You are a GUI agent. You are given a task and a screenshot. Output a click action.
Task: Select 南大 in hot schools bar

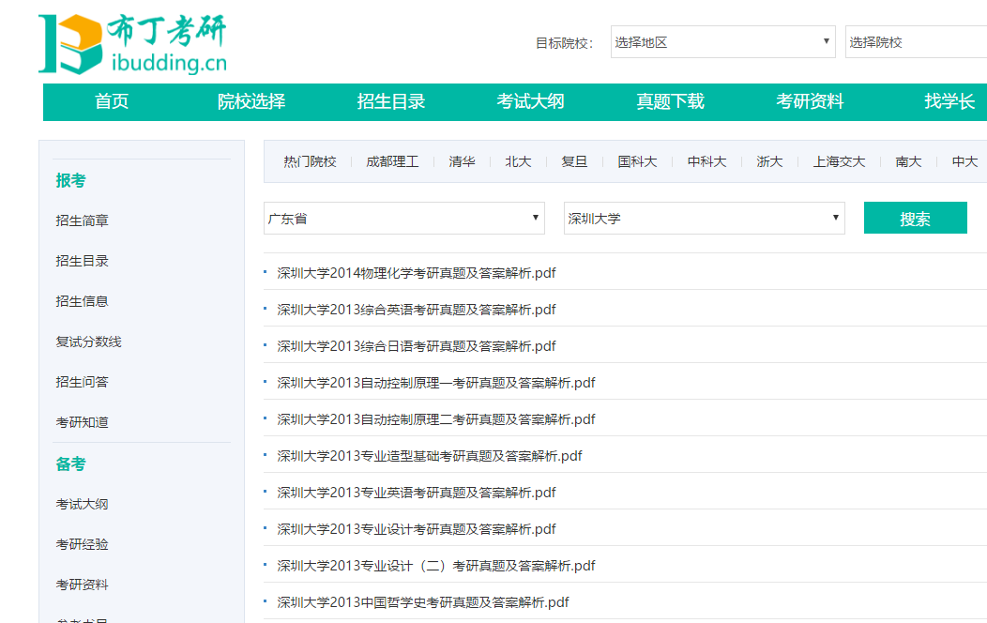tap(908, 161)
